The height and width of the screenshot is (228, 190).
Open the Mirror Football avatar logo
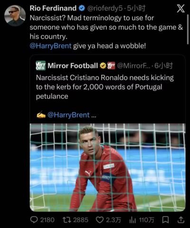[40, 65]
